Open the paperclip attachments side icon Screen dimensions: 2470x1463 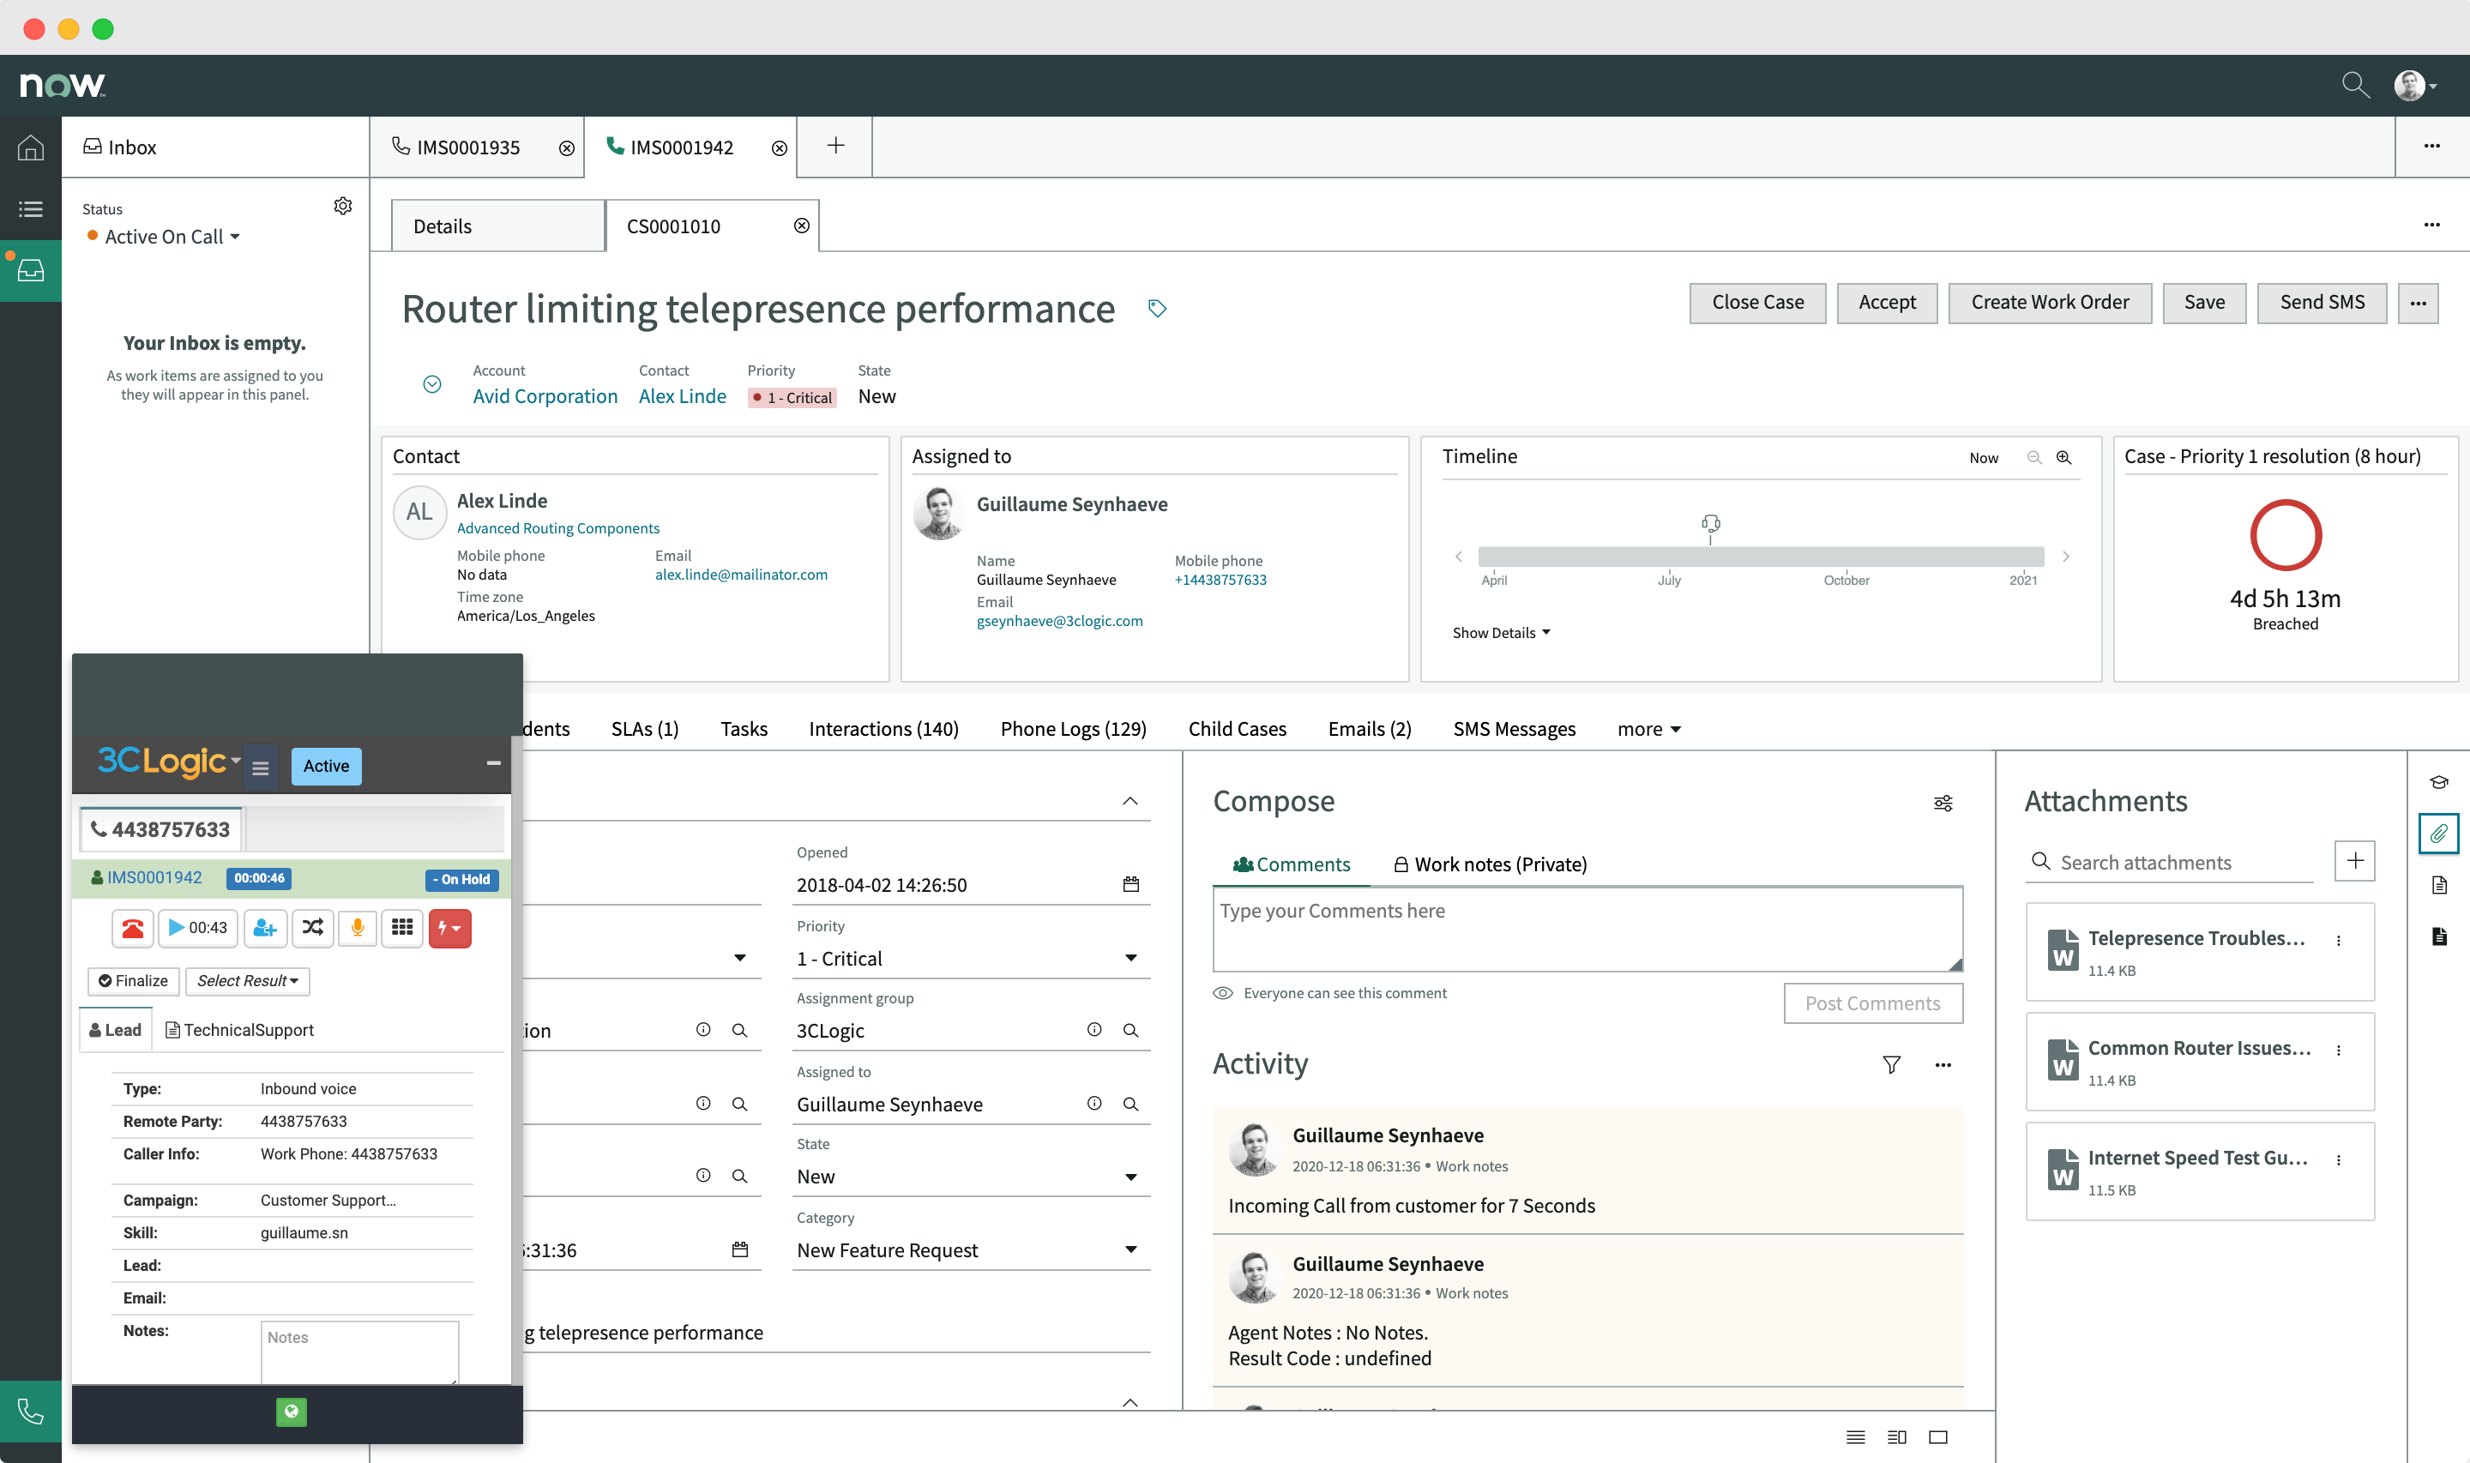[2438, 833]
